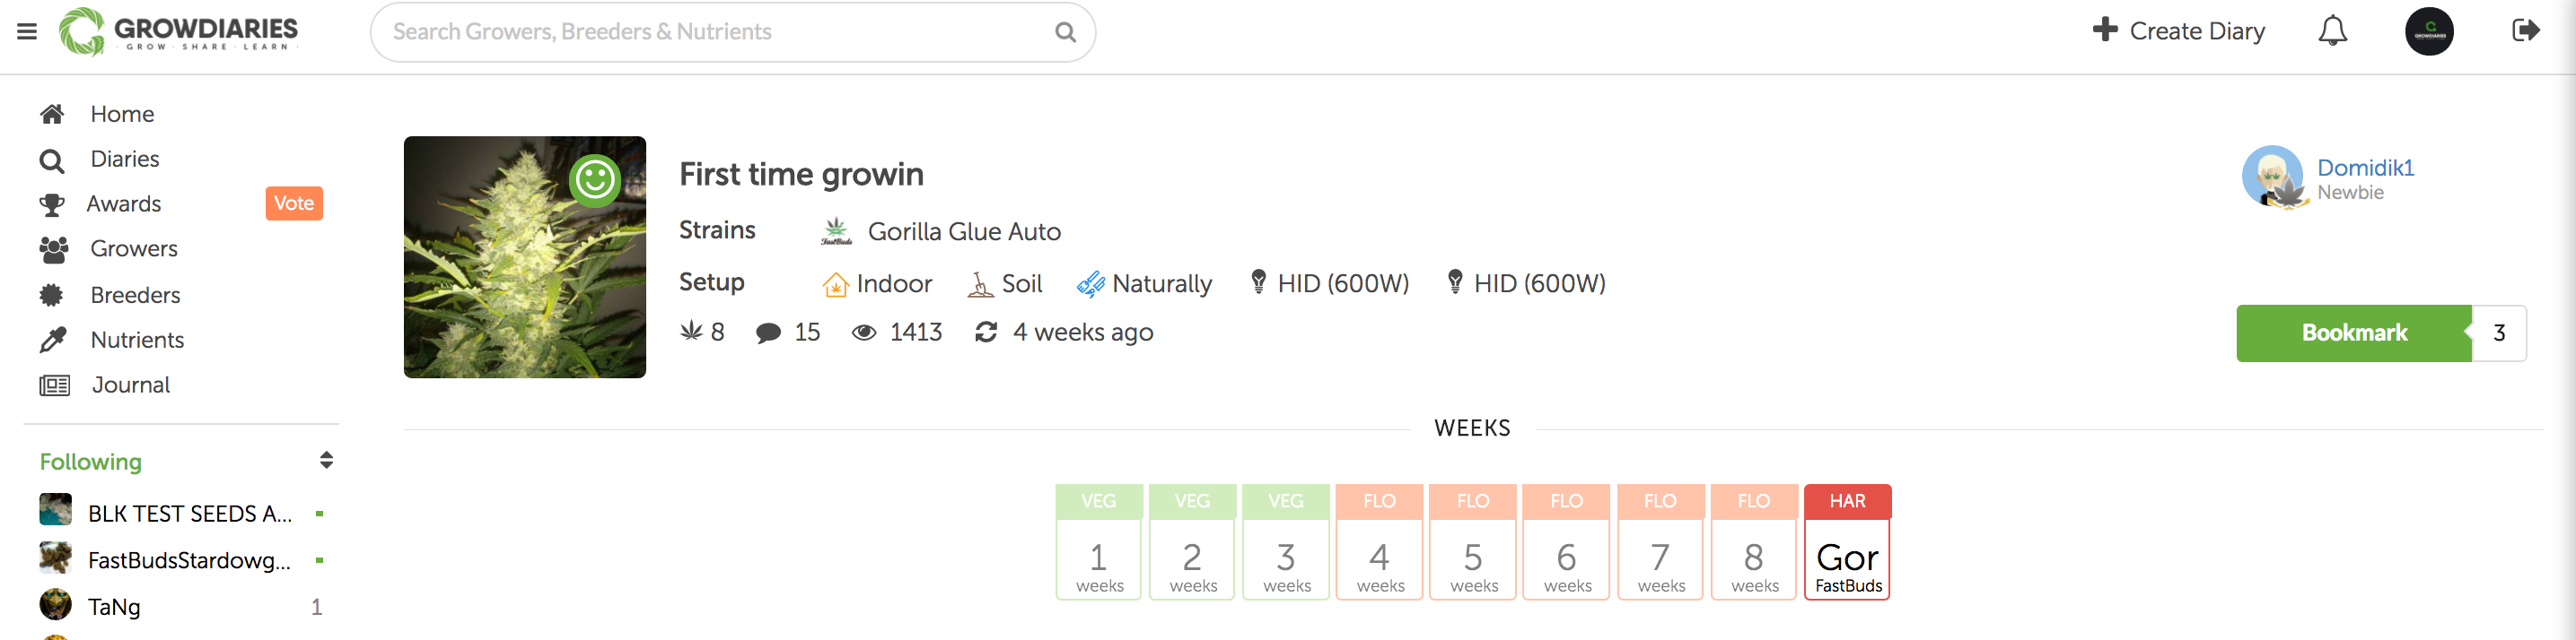The image size is (2576, 640).
Task: Expand the Following list sort arrows
Action: click(326, 461)
